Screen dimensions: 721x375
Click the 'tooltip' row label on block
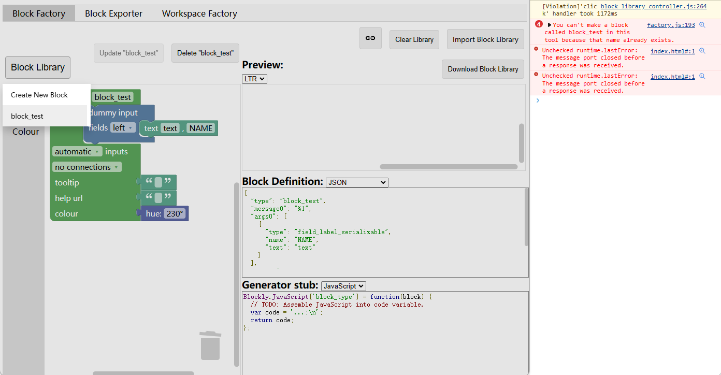pos(67,182)
